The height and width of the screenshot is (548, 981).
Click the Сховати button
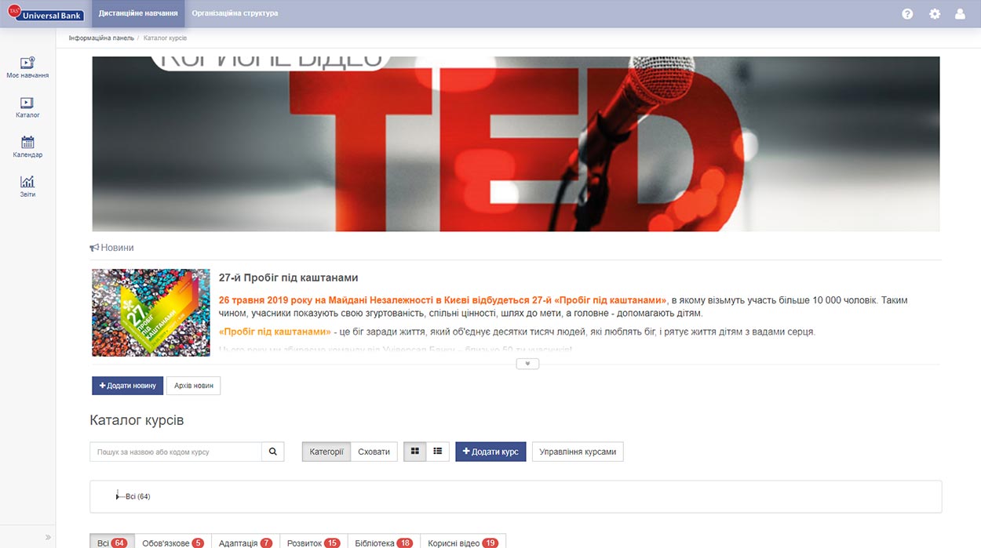click(374, 452)
